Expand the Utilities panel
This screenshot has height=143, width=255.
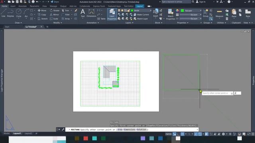click(x=222, y=23)
